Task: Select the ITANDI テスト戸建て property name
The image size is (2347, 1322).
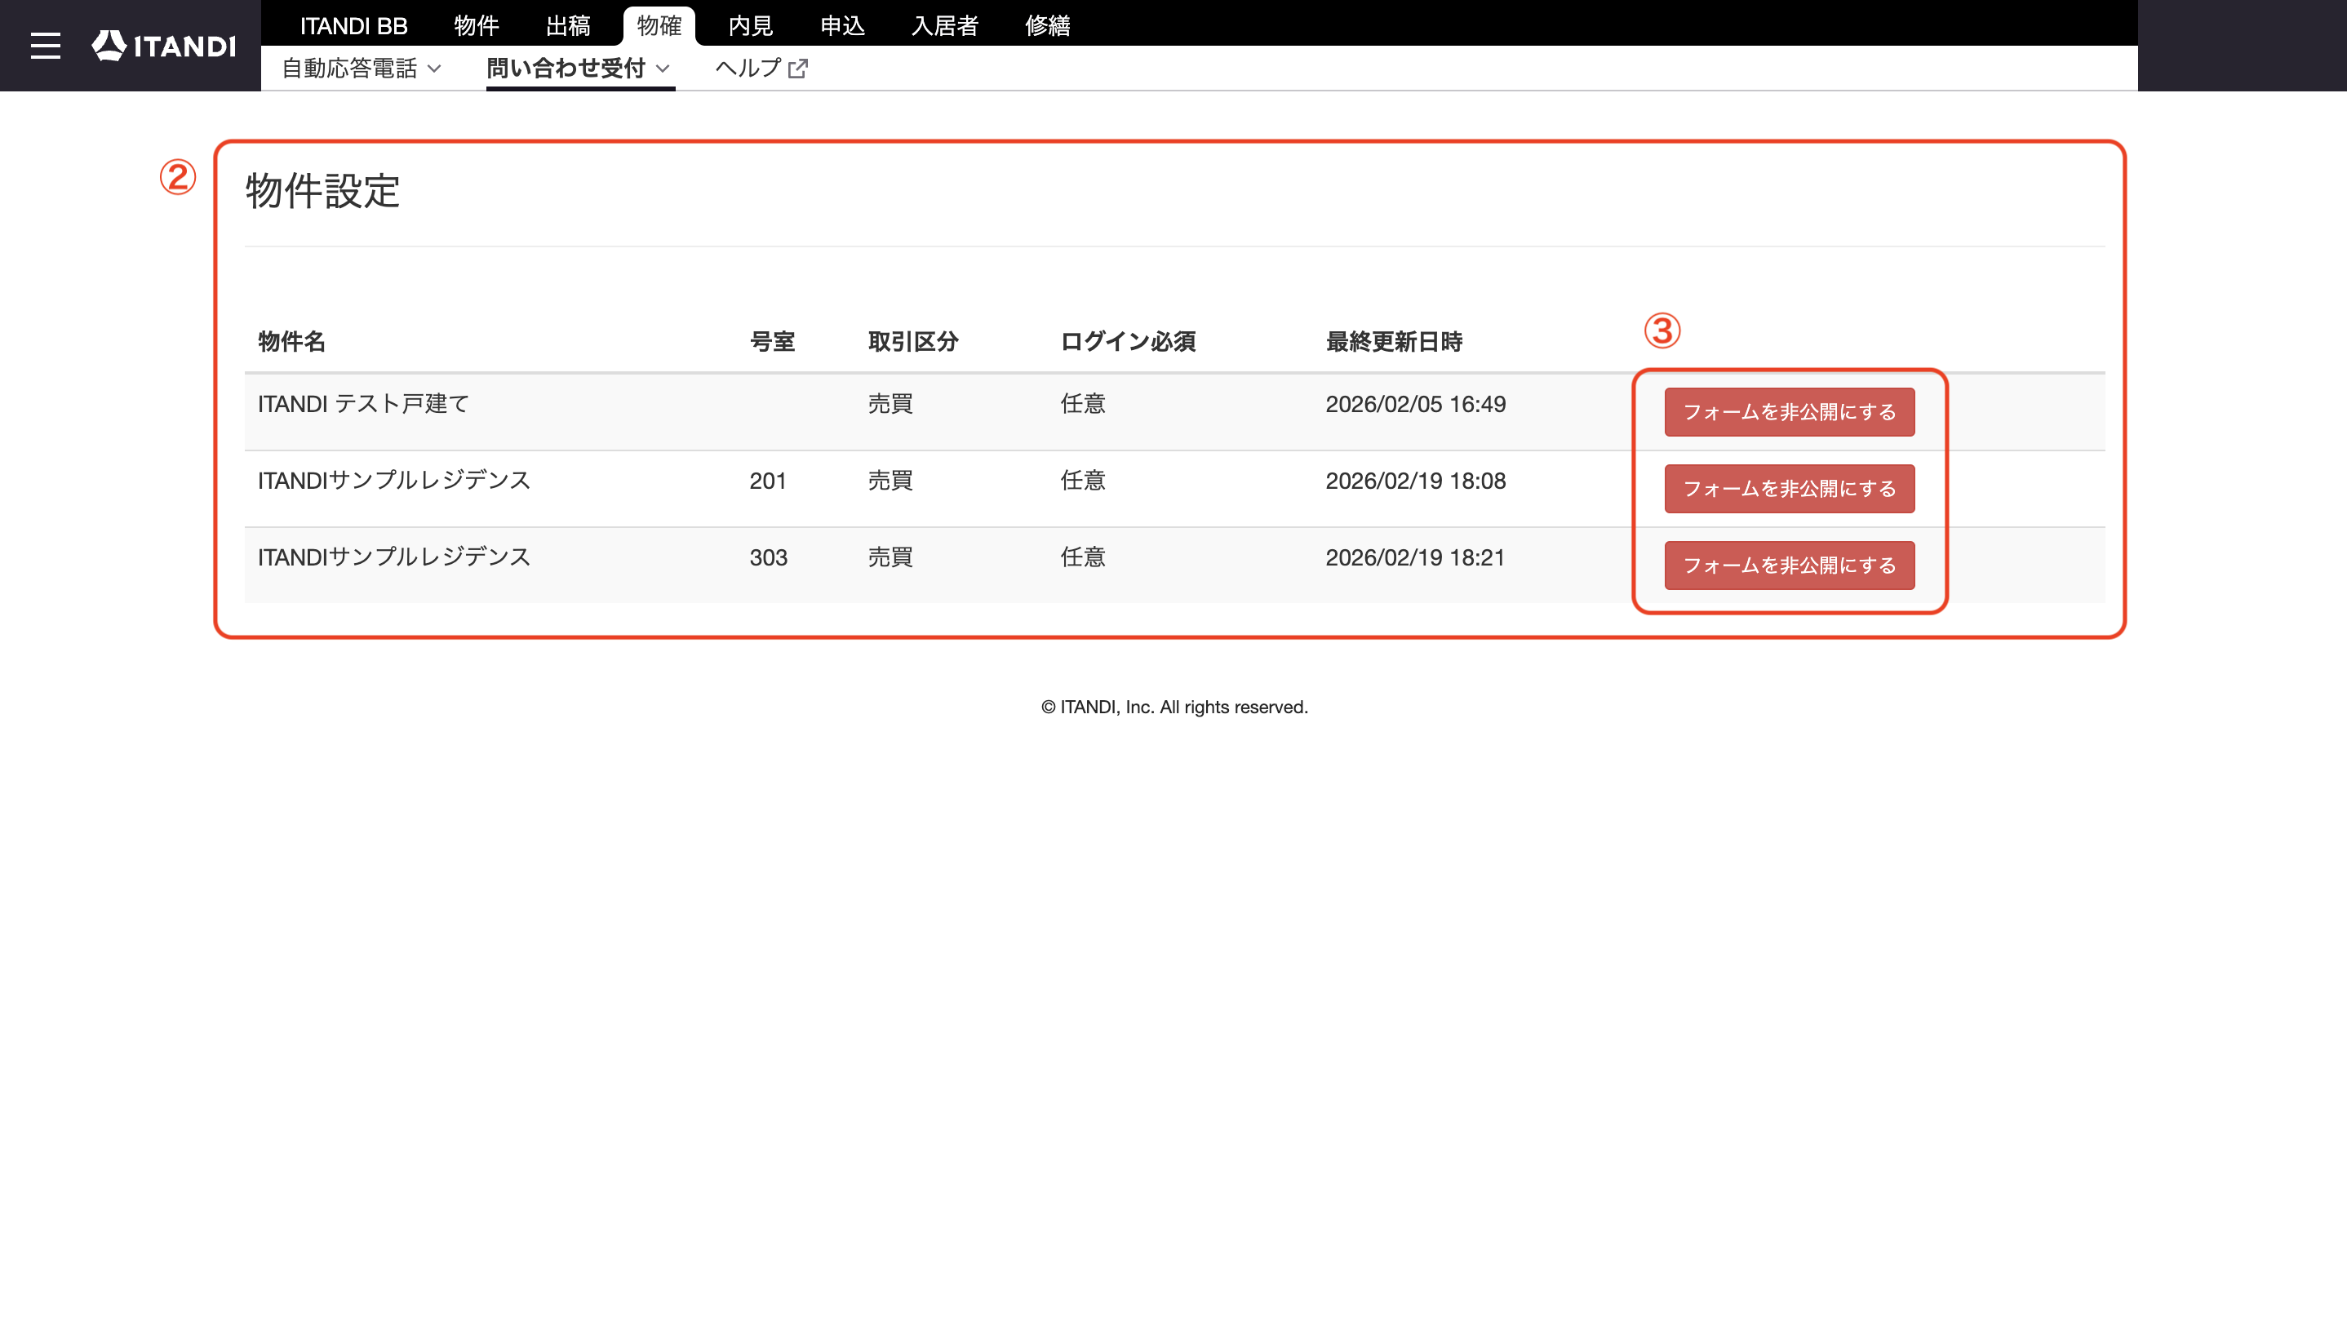Action: (x=363, y=404)
